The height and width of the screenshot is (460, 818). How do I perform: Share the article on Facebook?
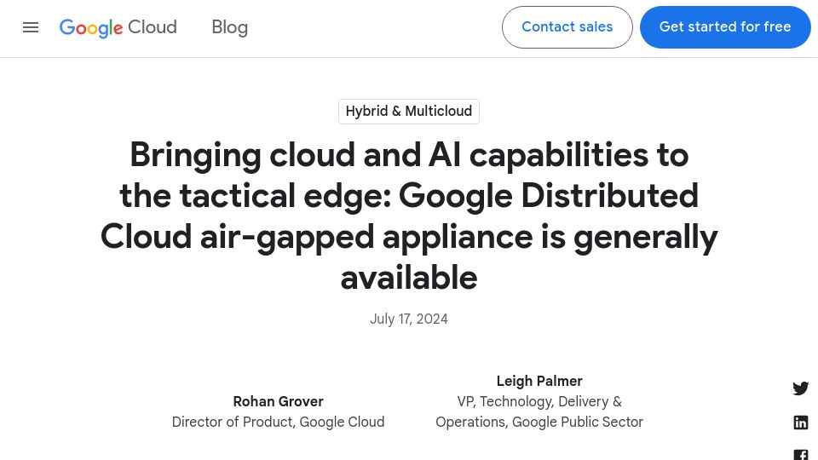coord(801,455)
